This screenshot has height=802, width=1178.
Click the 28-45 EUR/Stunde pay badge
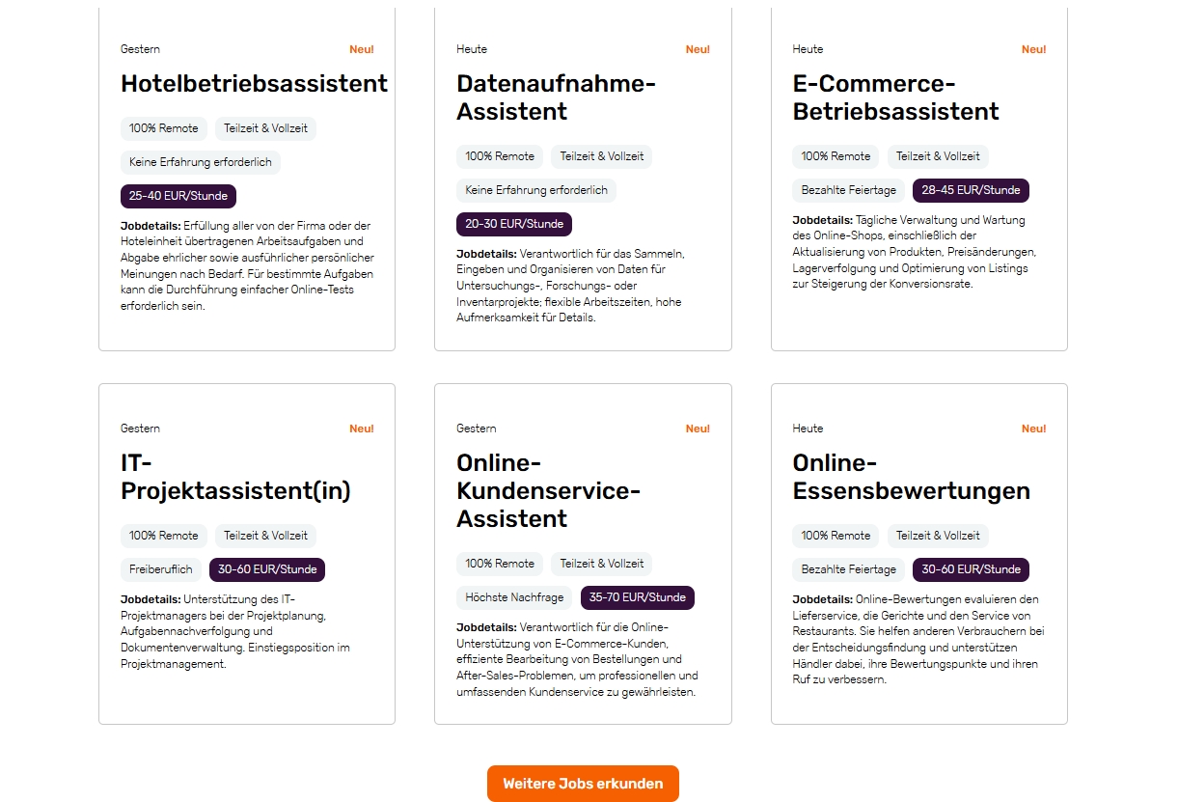[971, 190]
